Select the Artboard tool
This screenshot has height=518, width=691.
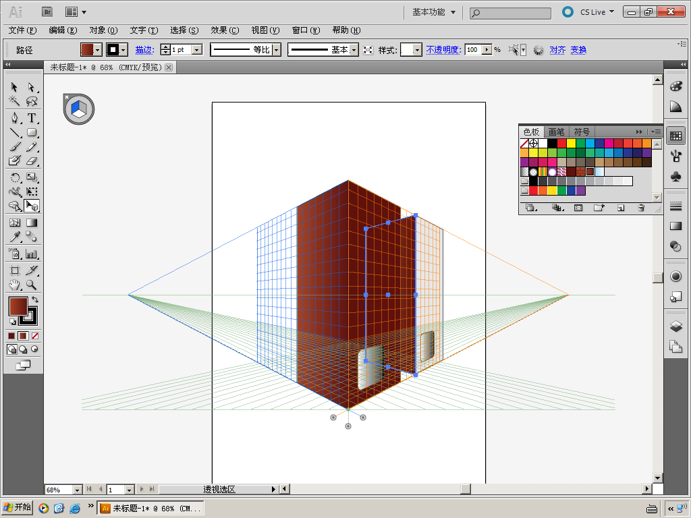(15, 270)
